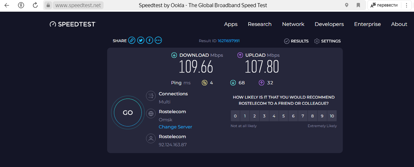Rate recommendation score 10
This screenshot has height=167, width=414.
point(332,116)
